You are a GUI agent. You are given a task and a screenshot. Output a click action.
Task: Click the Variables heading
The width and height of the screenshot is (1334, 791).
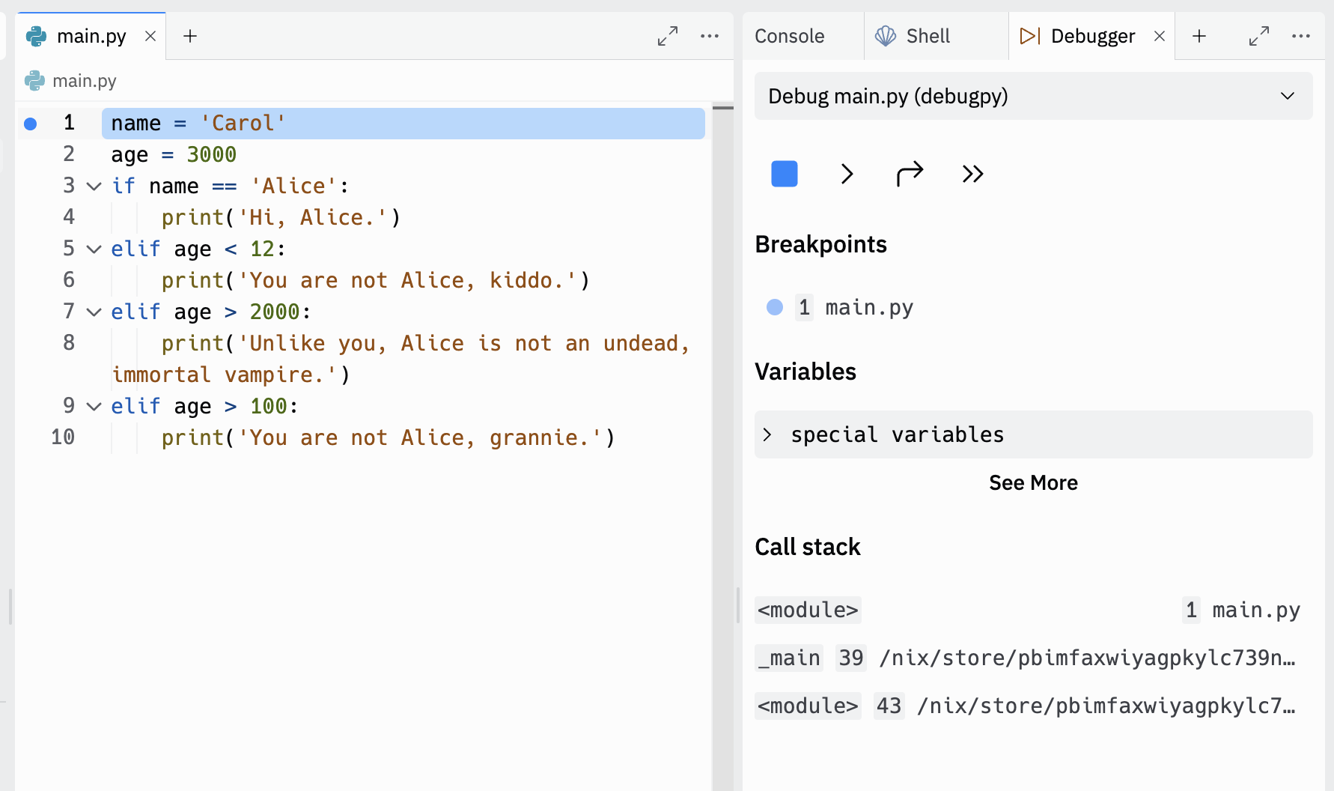click(x=805, y=372)
